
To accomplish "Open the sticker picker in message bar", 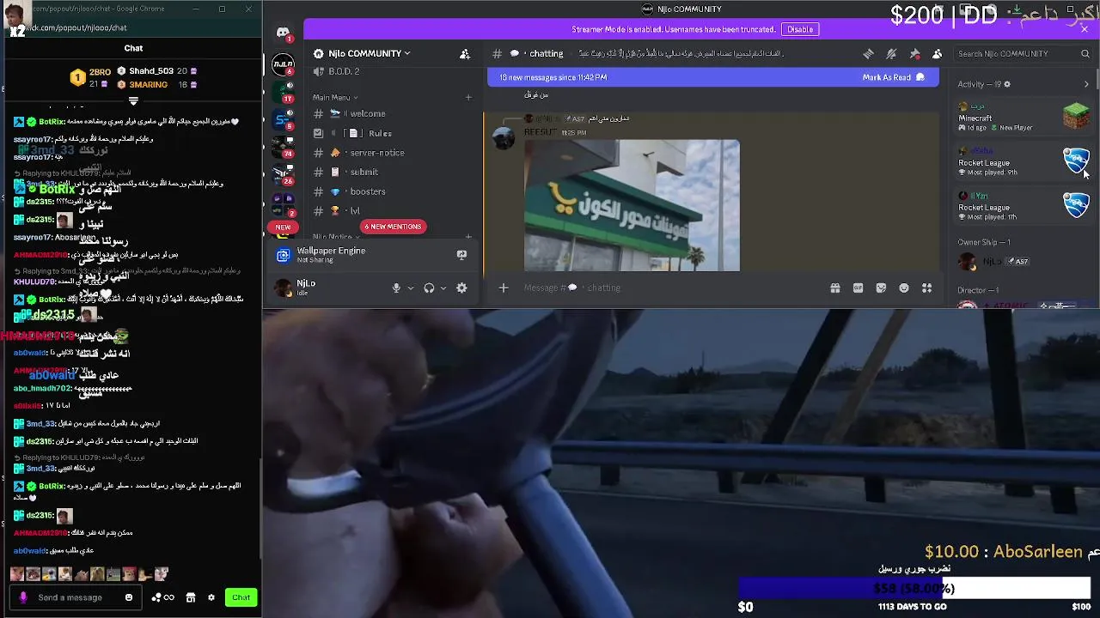I will pyautogui.click(x=881, y=288).
